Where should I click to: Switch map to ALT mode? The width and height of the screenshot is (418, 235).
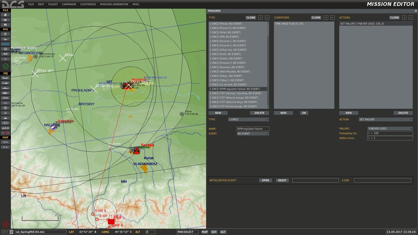223,232
